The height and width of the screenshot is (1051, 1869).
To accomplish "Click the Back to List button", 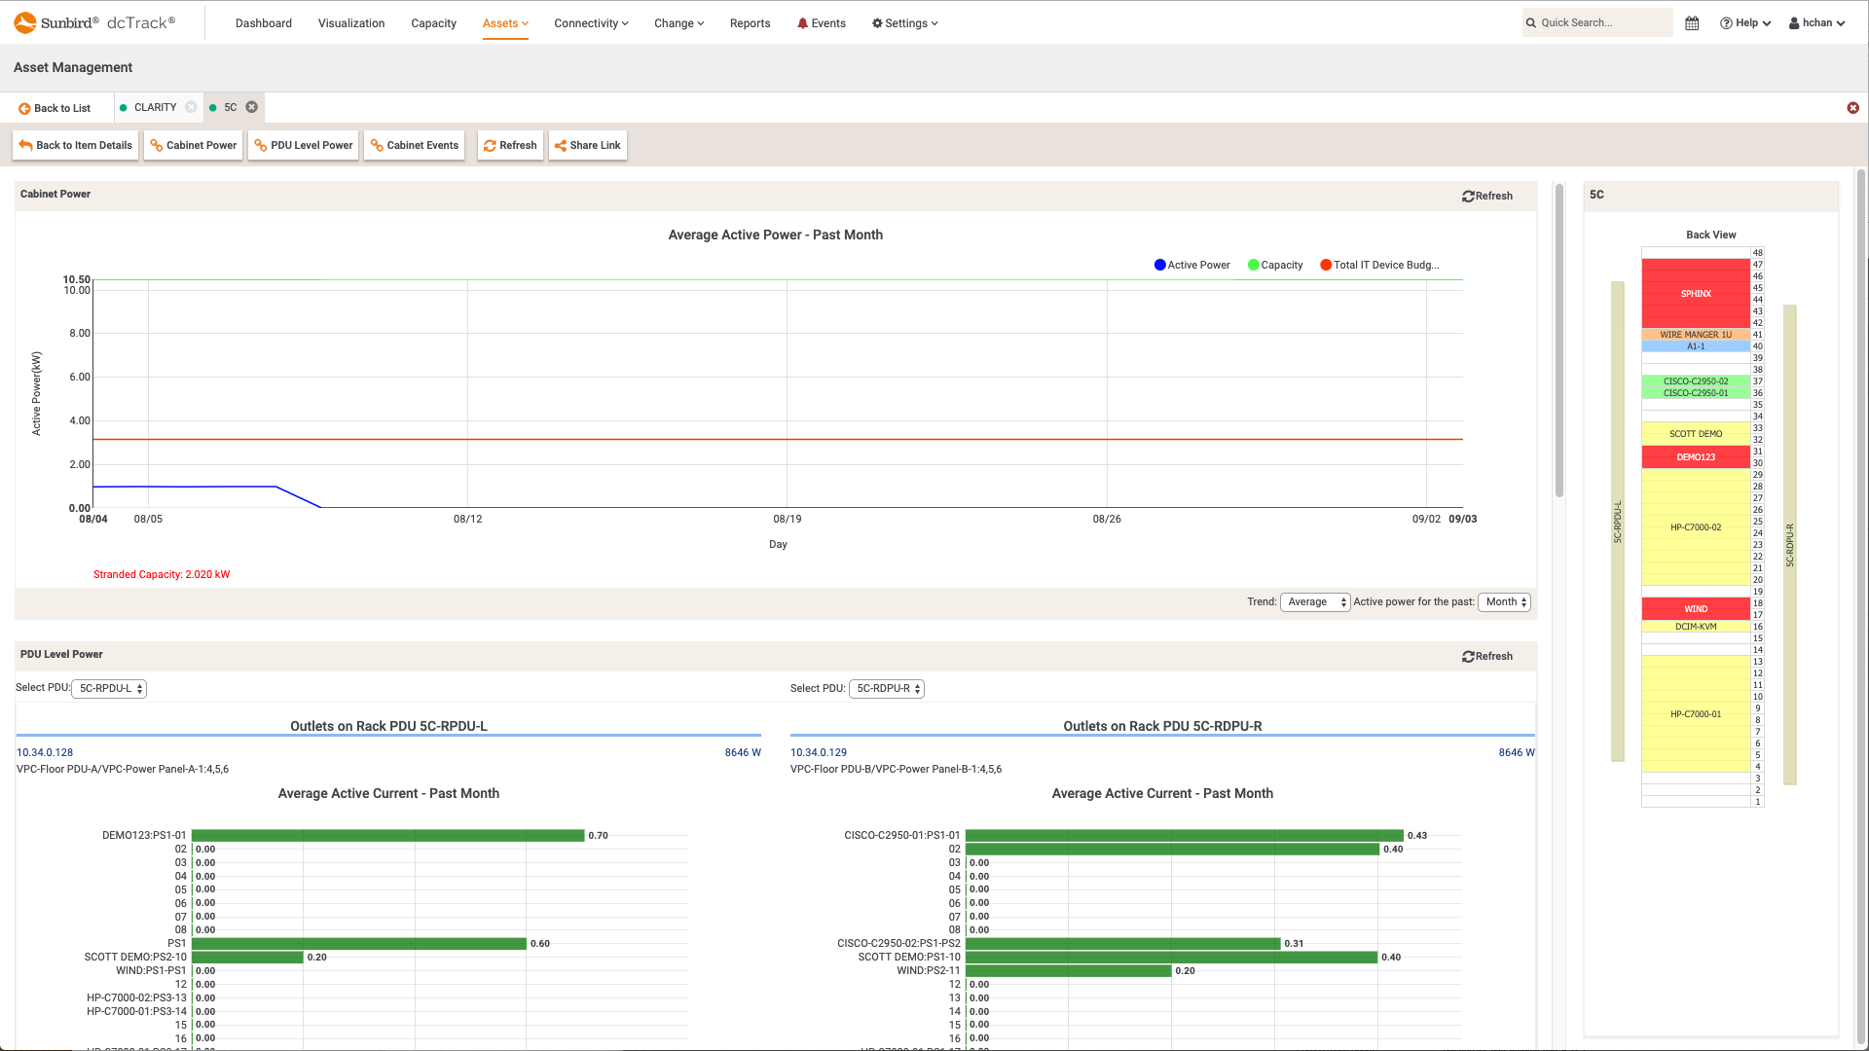I will (x=54, y=107).
